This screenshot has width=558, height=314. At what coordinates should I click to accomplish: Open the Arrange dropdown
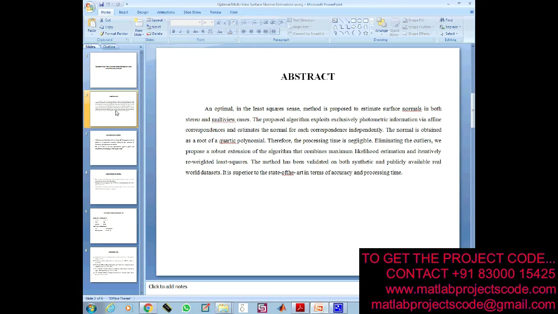click(381, 26)
